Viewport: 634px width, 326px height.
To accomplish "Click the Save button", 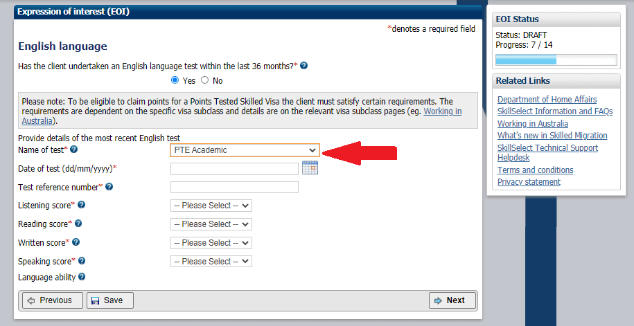I will [x=109, y=300].
